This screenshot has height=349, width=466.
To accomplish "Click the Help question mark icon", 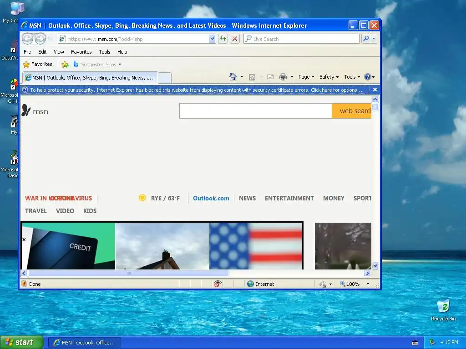I will 368,77.
